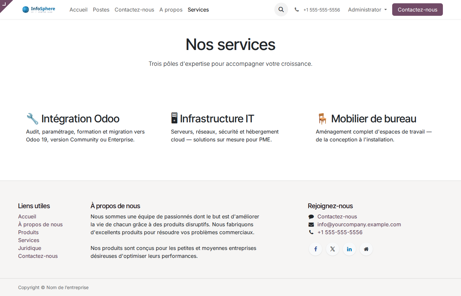This screenshot has width=461, height=296.
Task: Expand the user menu chevron in the navbar
Action: 386,10
